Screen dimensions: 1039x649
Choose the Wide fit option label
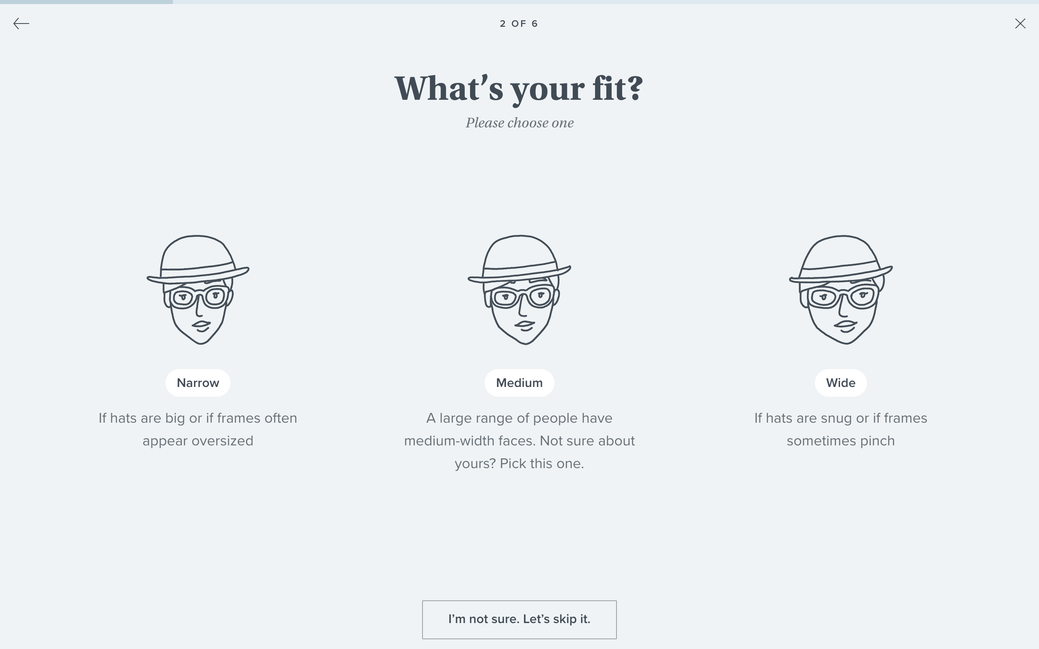(841, 383)
